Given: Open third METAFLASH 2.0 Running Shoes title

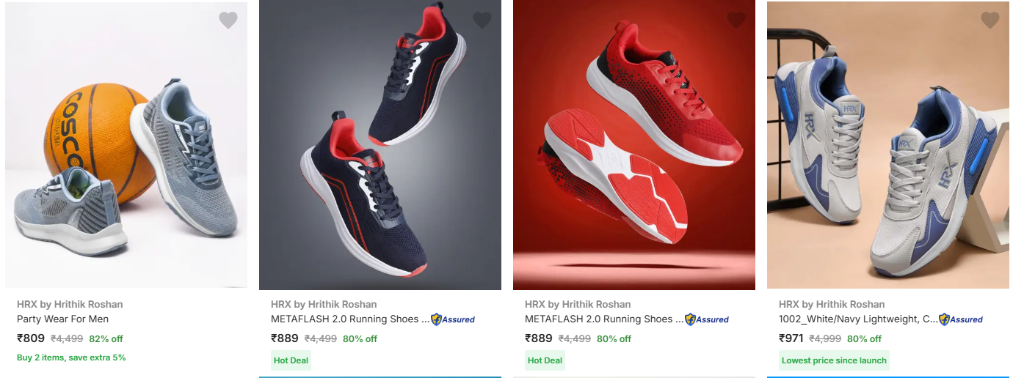Looking at the screenshot, I should click(x=604, y=319).
